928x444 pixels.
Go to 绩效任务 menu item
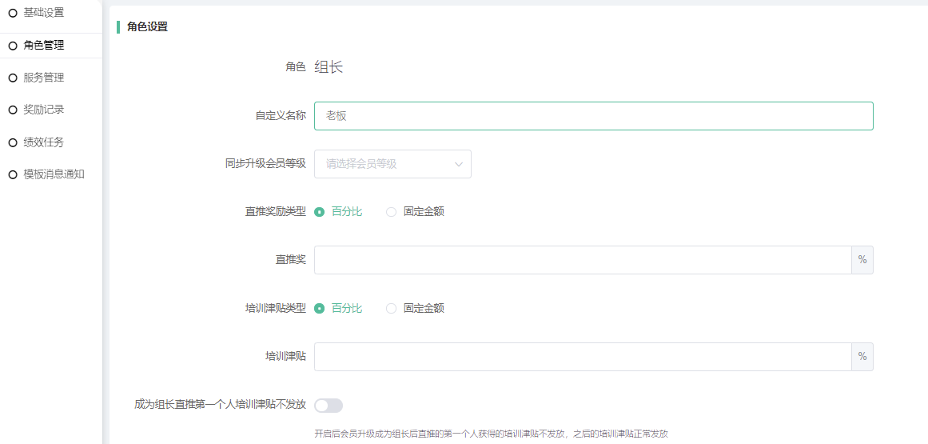[44, 142]
